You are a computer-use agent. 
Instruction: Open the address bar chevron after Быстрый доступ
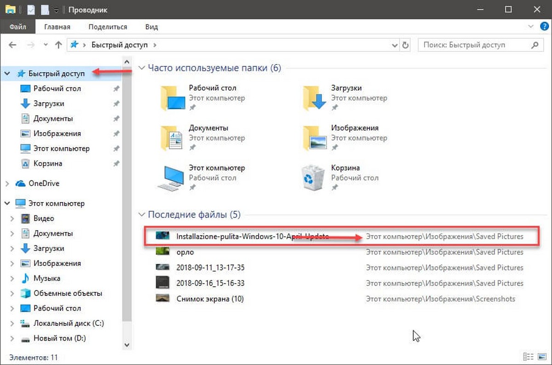pos(155,45)
